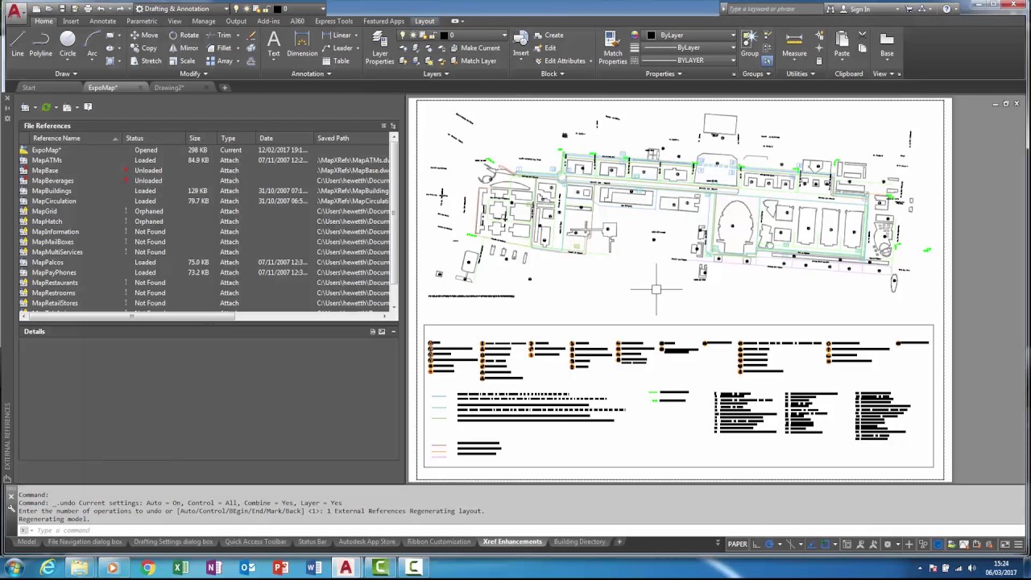Viewport: 1031px width, 580px height.
Task: Open Chrome from Windows taskbar
Action: coord(148,568)
